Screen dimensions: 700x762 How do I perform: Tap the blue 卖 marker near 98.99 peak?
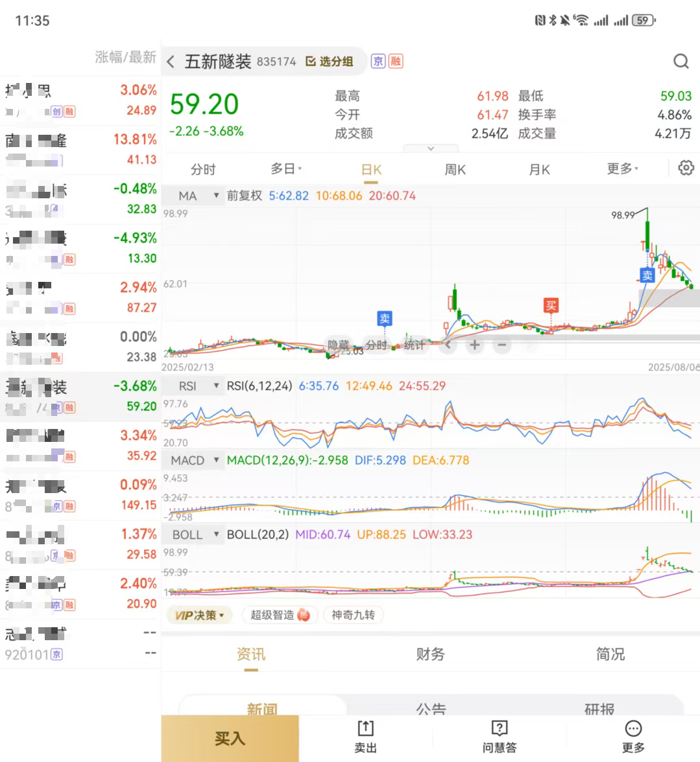pyautogui.click(x=647, y=275)
